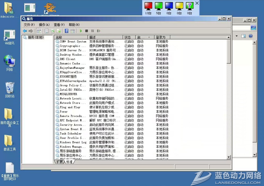Click the Pause Service toolbar icon

pos(92,31)
